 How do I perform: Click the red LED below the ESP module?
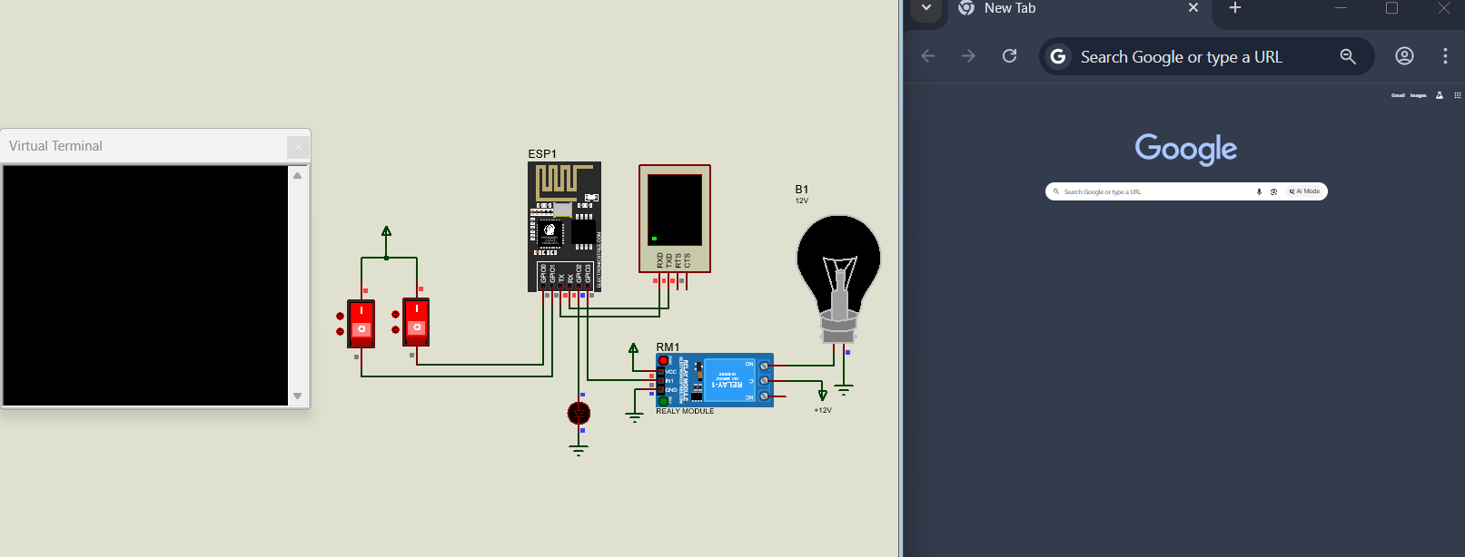coord(579,414)
